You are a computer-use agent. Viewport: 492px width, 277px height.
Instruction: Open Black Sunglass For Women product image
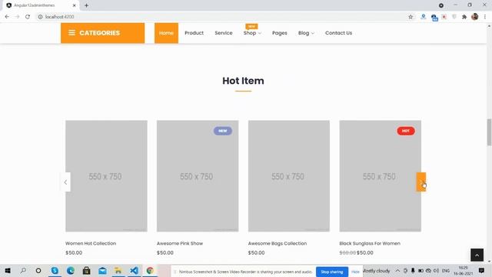coord(381,176)
